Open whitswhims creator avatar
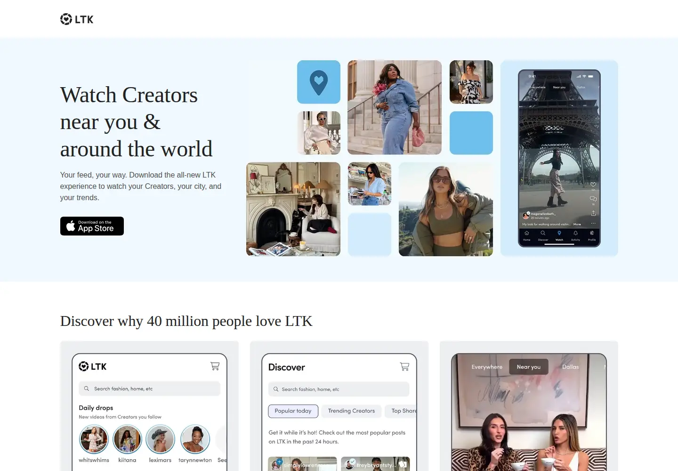This screenshot has height=471, width=678. click(x=94, y=439)
